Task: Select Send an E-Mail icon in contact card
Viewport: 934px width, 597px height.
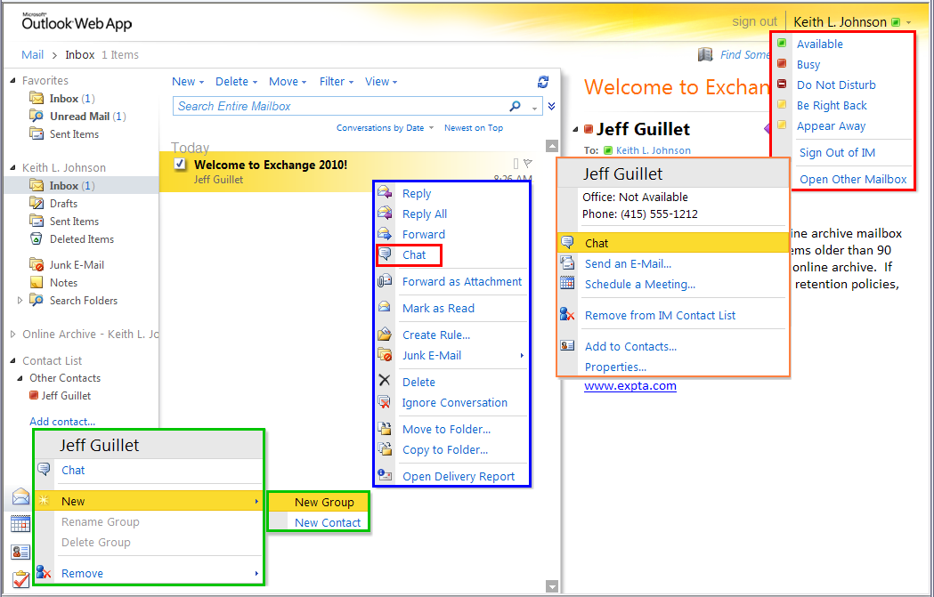Action: click(567, 262)
